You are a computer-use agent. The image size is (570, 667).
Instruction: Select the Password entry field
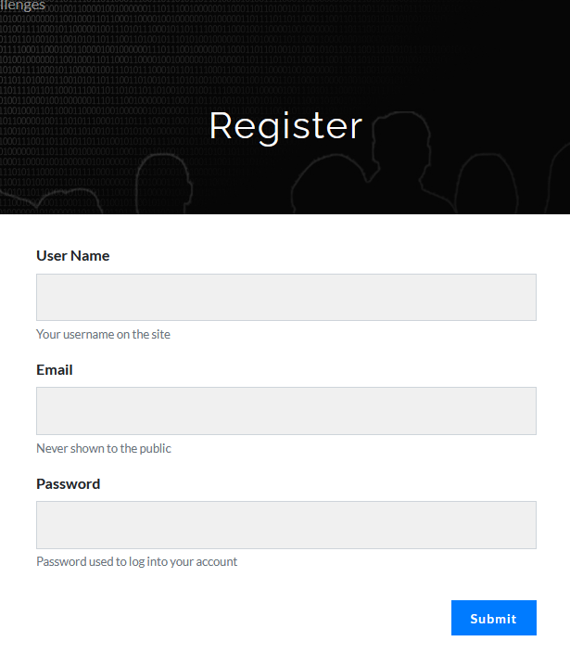[x=286, y=524]
